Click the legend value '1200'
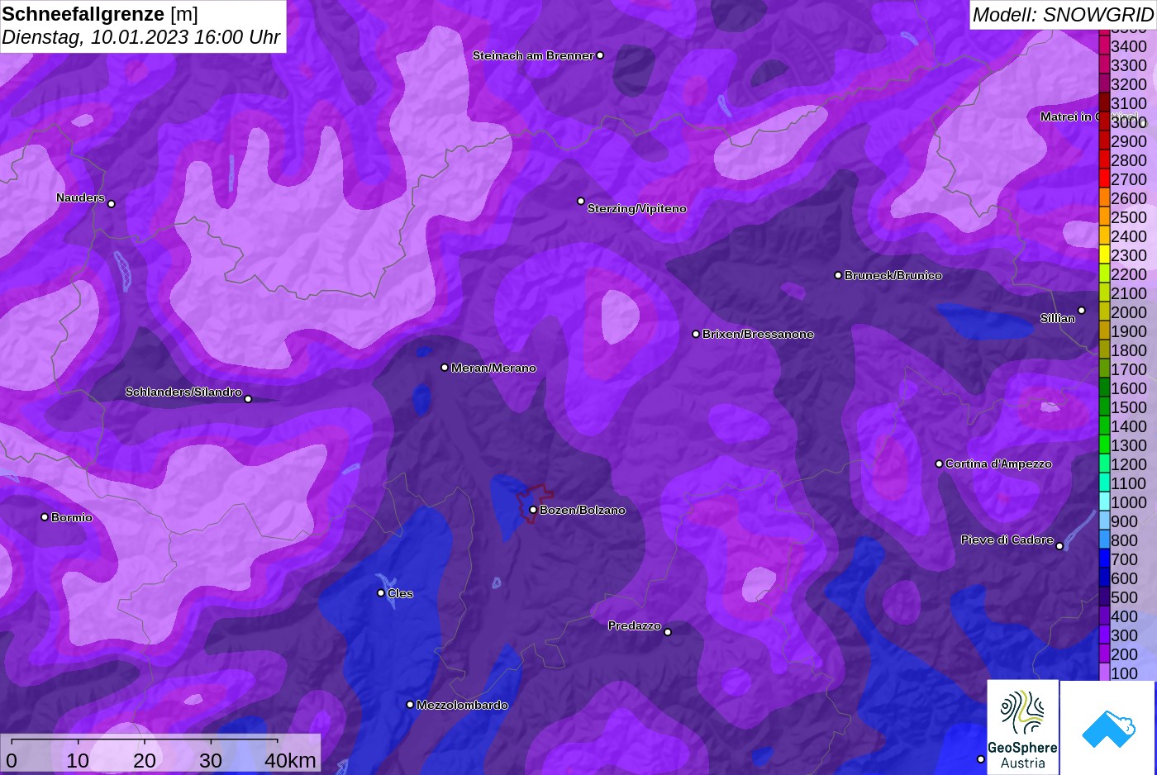The height and width of the screenshot is (775, 1157). pyautogui.click(x=1129, y=464)
